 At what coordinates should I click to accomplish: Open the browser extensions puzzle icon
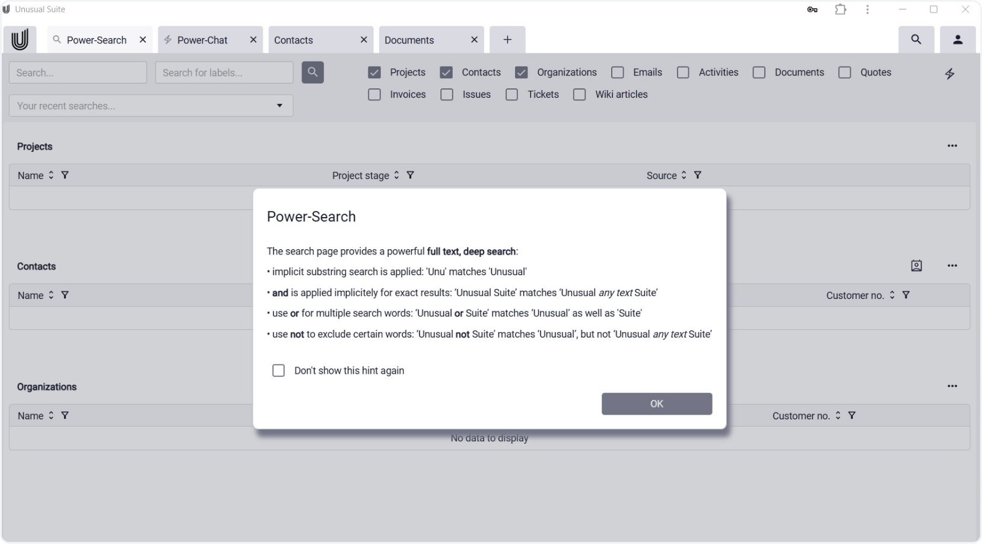coord(840,9)
